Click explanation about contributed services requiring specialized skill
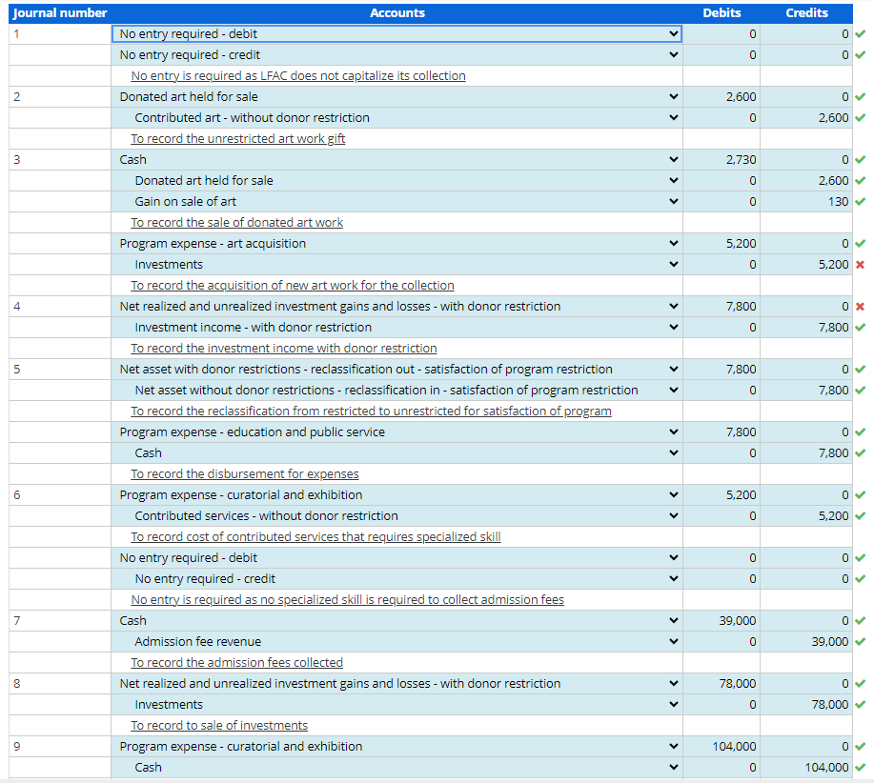Screen dimensions: 874x783 point(315,537)
